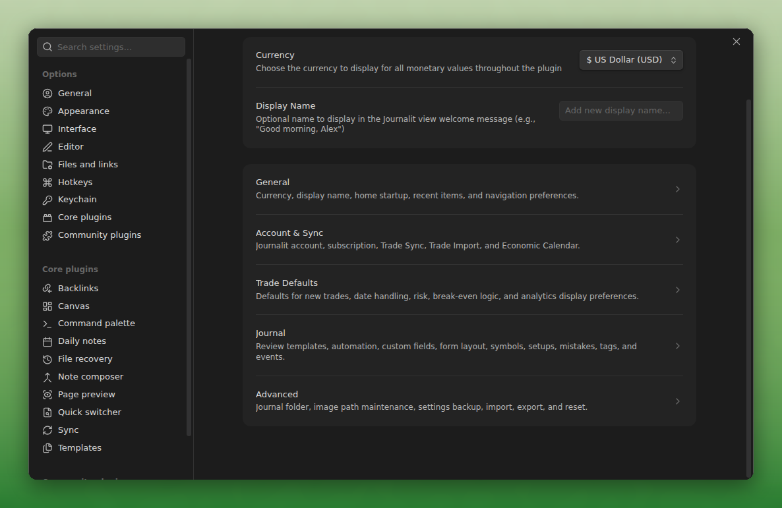Click the Note composer merge icon

(47, 377)
